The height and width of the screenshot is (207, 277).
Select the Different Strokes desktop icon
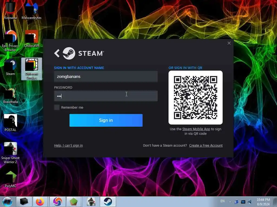[32, 69]
